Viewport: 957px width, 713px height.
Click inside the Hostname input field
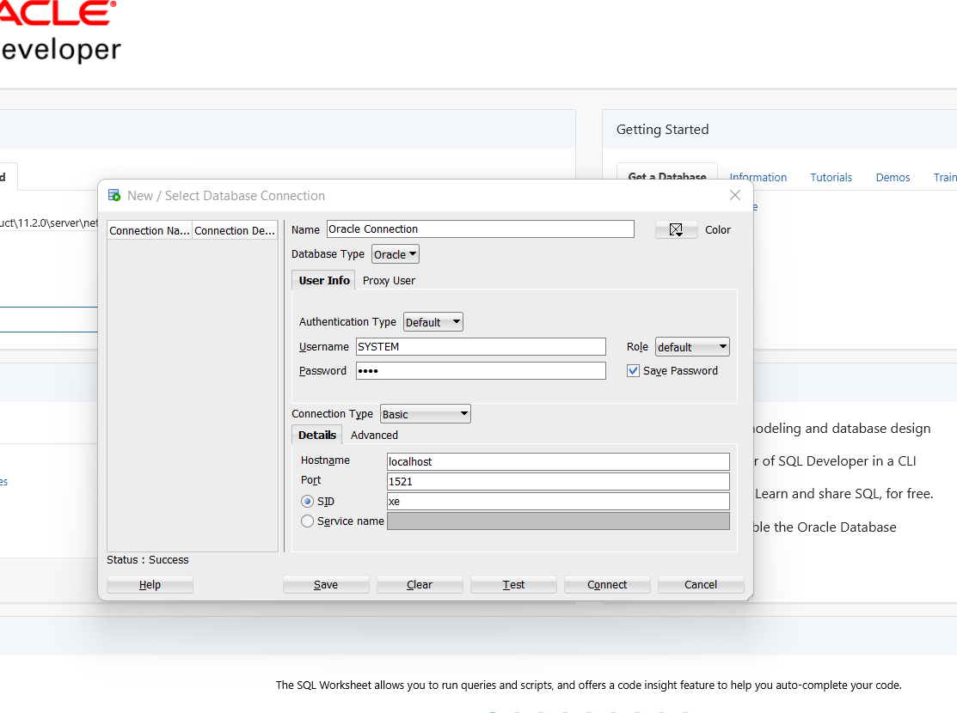point(557,461)
